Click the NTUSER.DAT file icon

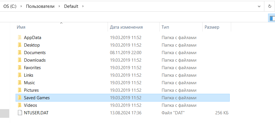coord(20,113)
